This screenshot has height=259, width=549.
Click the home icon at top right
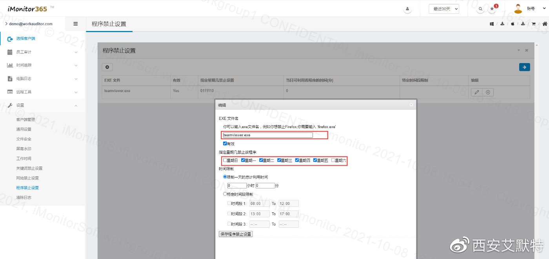click(545, 24)
